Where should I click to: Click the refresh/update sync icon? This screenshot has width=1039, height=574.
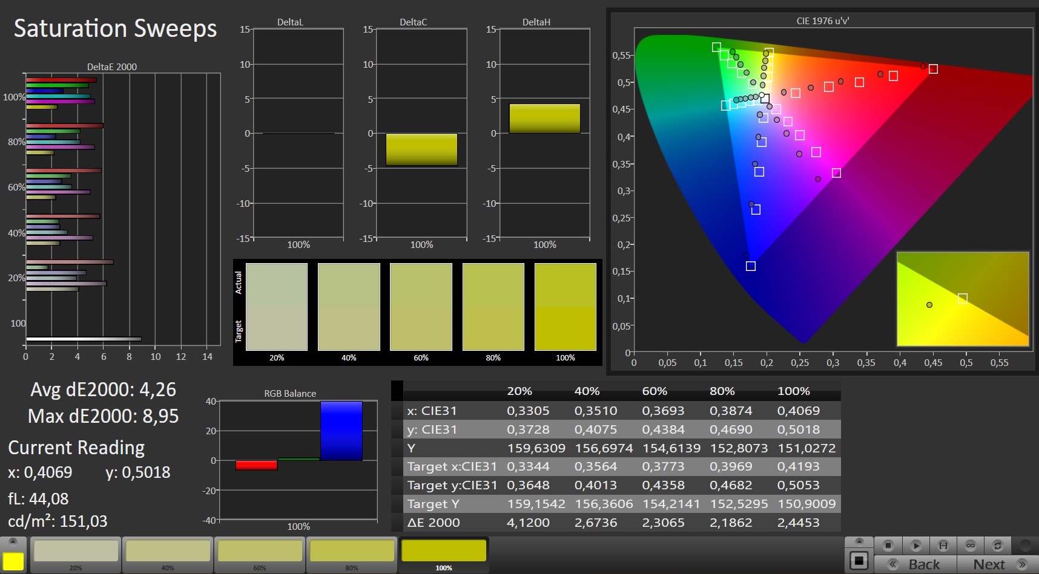pos(998,546)
